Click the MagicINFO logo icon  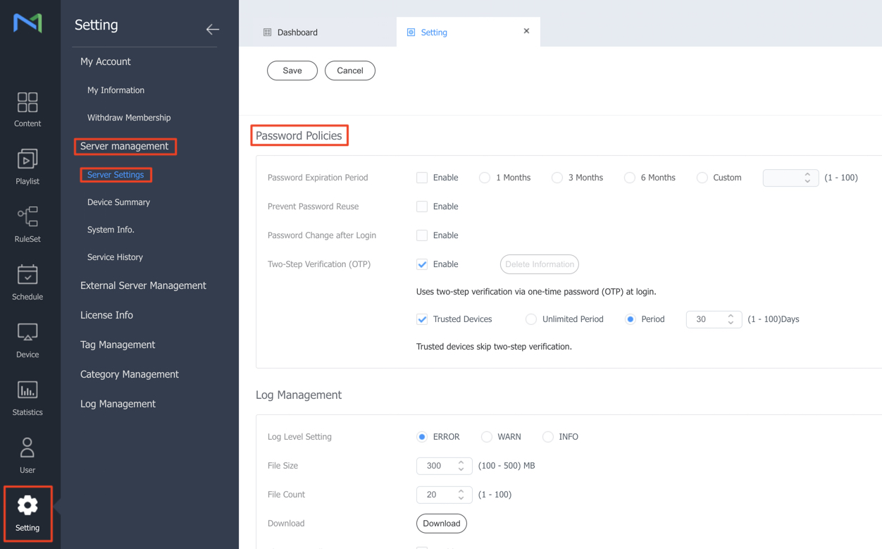pyautogui.click(x=27, y=23)
